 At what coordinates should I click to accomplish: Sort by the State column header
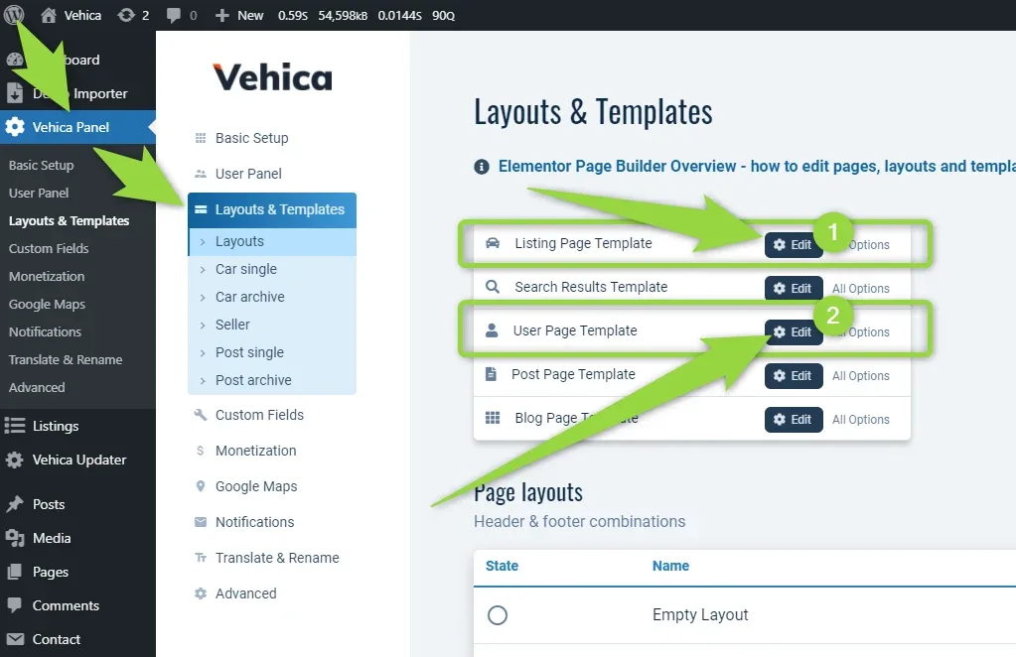pyautogui.click(x=503, y=566)
